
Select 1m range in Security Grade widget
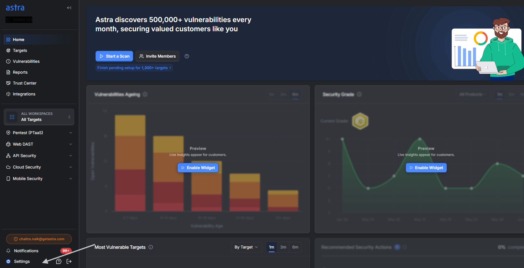click(x=500, y=94)
